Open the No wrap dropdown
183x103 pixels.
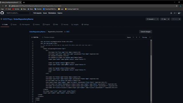146,37
